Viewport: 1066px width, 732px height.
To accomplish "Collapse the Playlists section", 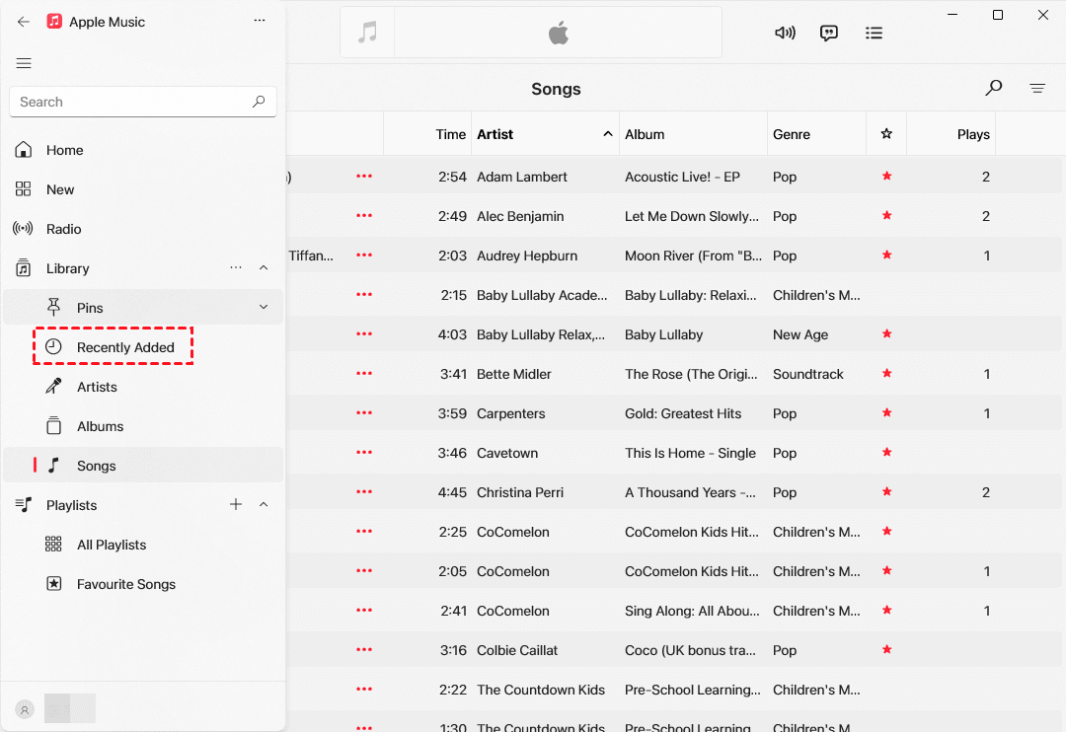I will click(x=264, y=504).
